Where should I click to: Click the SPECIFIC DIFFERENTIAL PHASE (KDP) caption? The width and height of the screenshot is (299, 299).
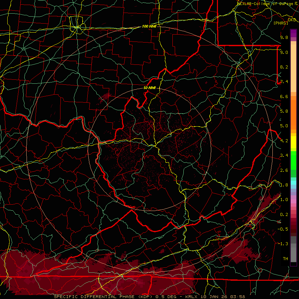point(104,297)
